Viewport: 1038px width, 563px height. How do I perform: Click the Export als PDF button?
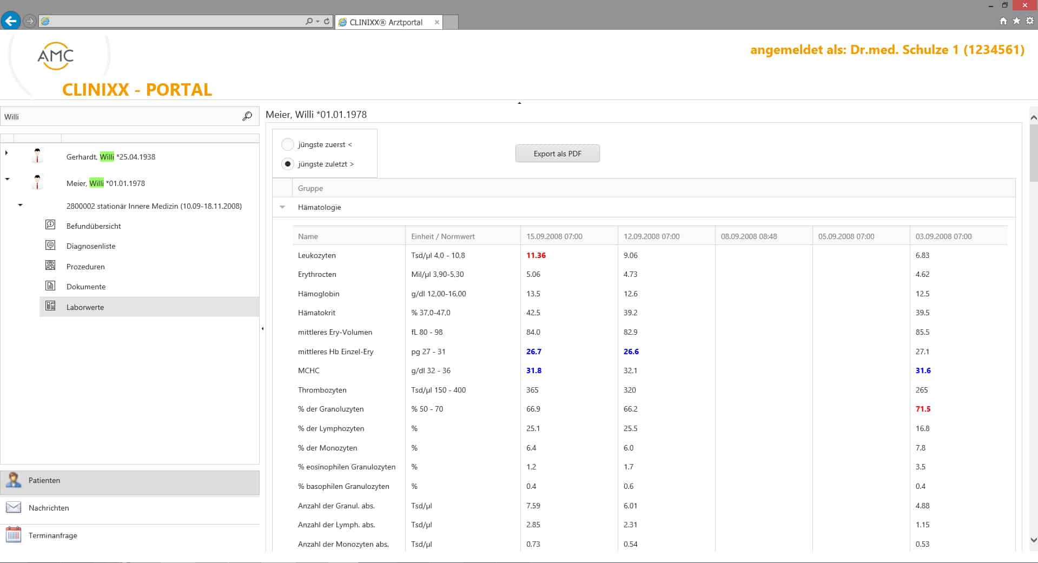pos(557,154)
